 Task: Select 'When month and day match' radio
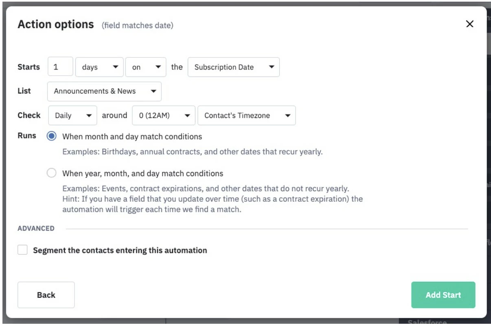[52, 136]
